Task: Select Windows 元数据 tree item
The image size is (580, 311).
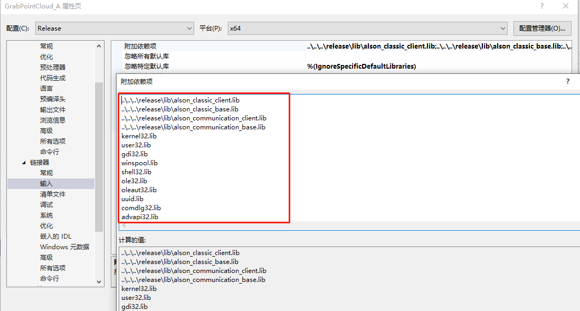Action: click(x=64, y=247)
